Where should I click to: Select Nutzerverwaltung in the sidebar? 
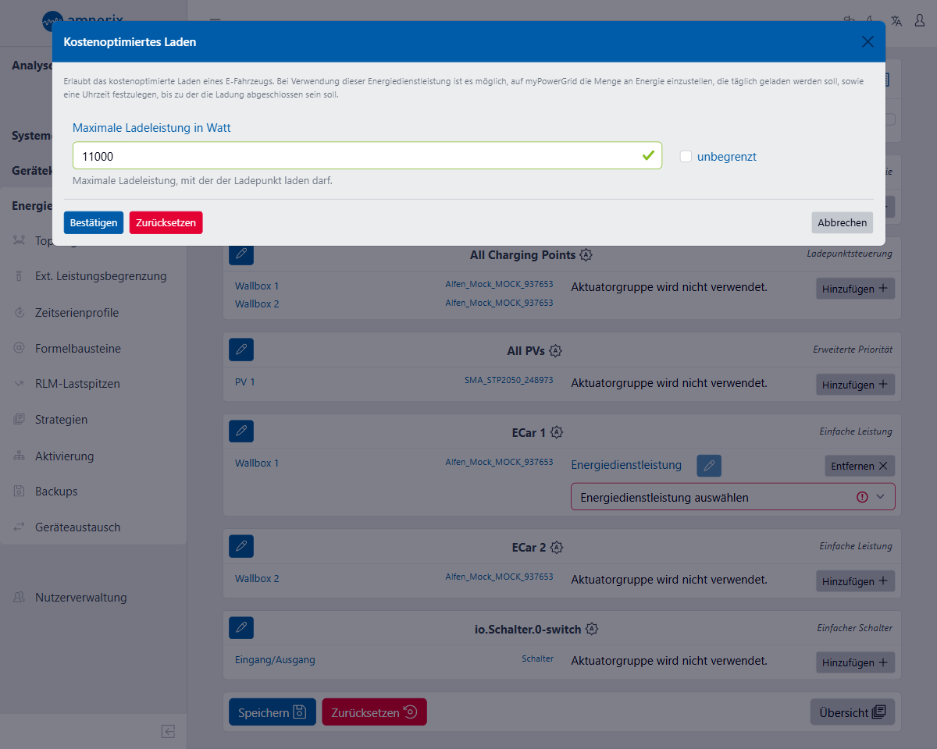(x=80, y=598)
